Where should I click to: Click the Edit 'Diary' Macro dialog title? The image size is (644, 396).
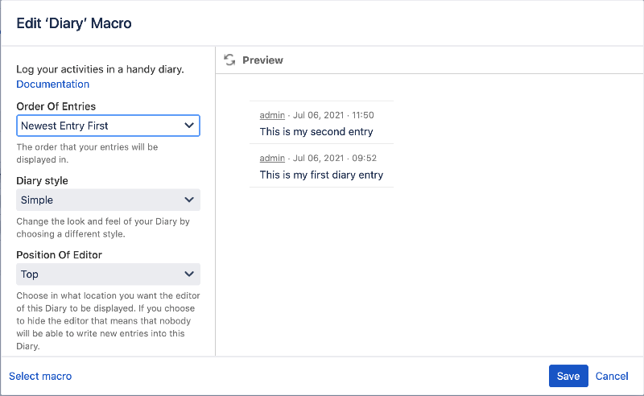(74, 23)
